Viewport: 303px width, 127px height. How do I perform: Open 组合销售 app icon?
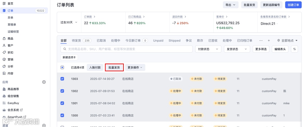coord(4,96)
